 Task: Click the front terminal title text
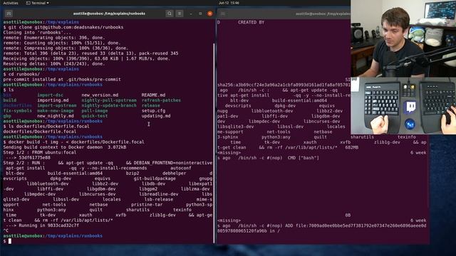point(109,14)
